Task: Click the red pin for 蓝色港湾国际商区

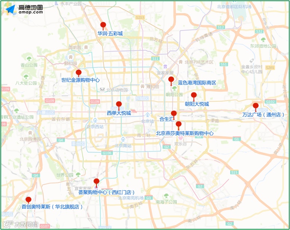Action: tap(171, 81)
